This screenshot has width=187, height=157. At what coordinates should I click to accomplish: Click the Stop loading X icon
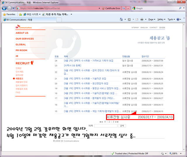128,8
